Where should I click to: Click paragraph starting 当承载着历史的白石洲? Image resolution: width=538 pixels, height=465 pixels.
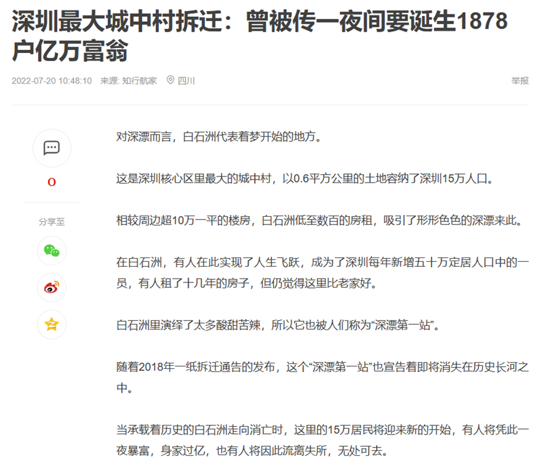tap(323, 440)
